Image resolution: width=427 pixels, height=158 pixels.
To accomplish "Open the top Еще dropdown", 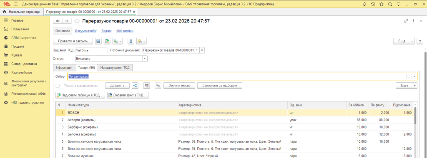I will click(404, 41).
